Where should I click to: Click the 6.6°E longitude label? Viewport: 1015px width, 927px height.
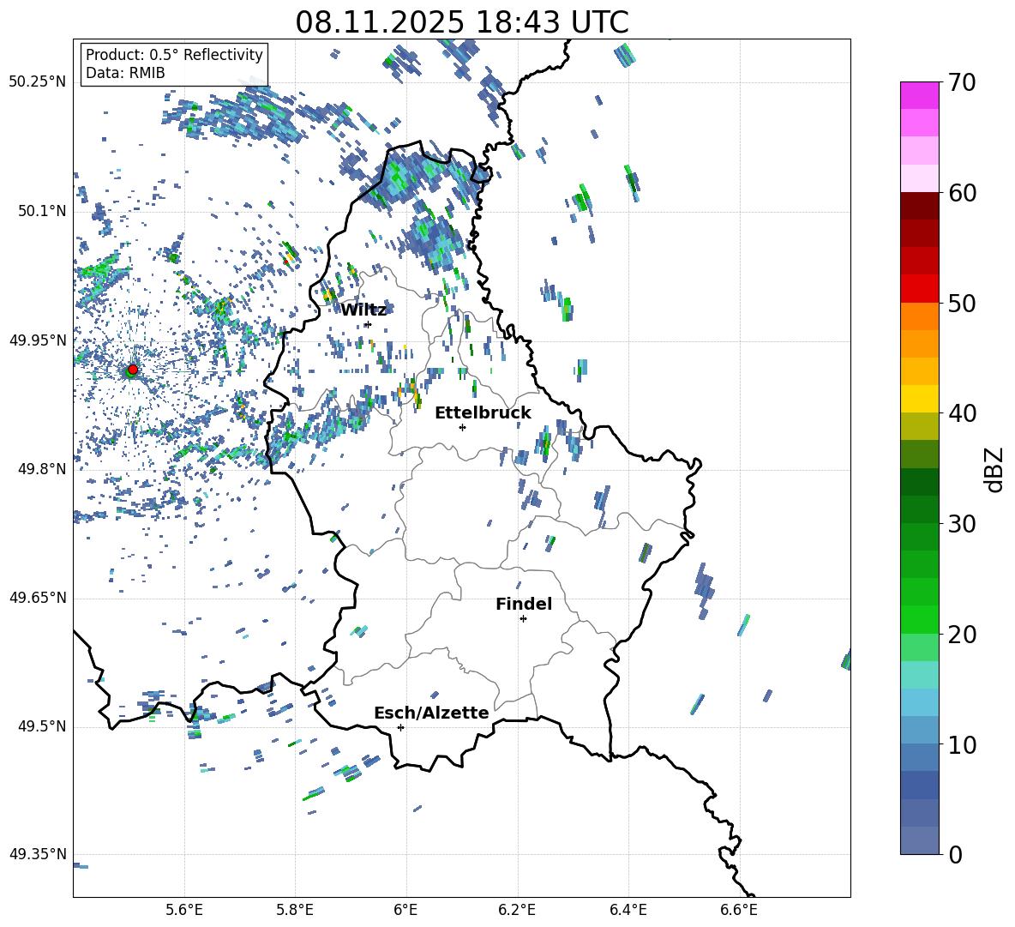pos(739,910)
